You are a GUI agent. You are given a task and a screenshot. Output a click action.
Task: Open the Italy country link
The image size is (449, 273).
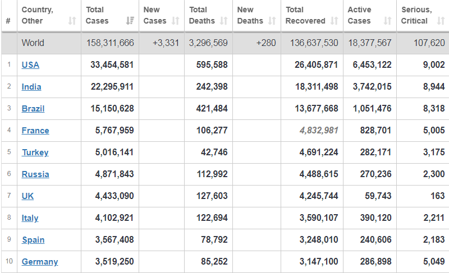(x=30, y=218)
